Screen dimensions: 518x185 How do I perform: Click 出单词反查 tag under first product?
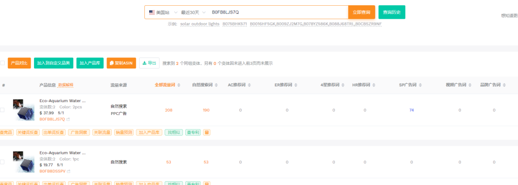click(54, 132)
